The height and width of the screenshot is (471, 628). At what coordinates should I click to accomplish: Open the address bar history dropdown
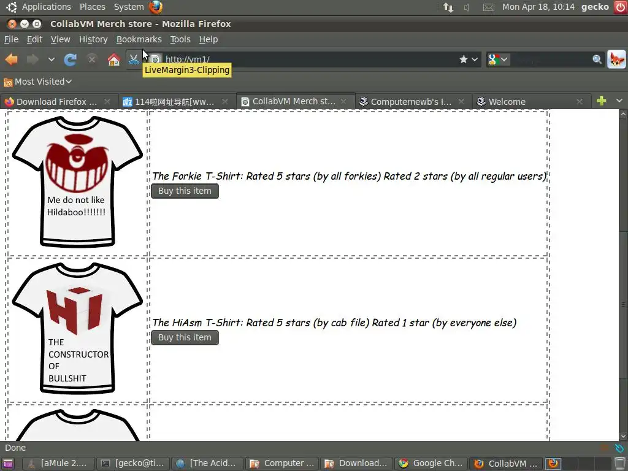coord(475,59)
